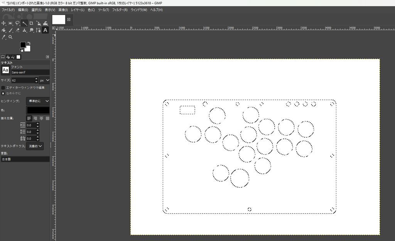
Task: Open the text color swatch
Action: pos(38,110)
